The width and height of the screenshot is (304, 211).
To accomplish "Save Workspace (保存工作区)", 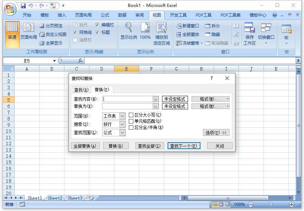I will pyautogui.click(x=250, y=34).
